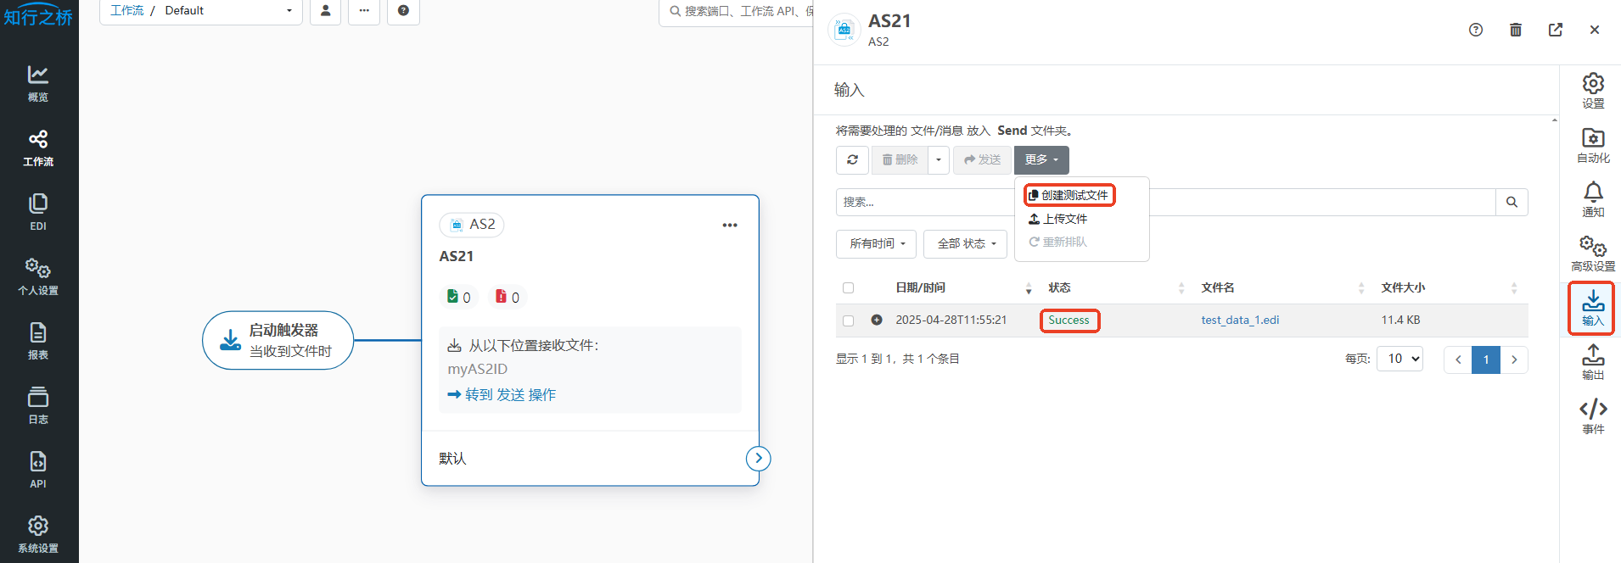The width and height of the screenshot is (1621, 563).
Task: Open the test_data_1.edi file link
Action: [x=1240, y=320]
